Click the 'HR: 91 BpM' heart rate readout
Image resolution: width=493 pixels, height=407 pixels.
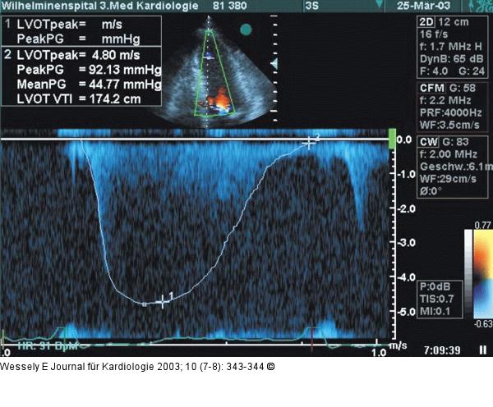tap(48, 345)
